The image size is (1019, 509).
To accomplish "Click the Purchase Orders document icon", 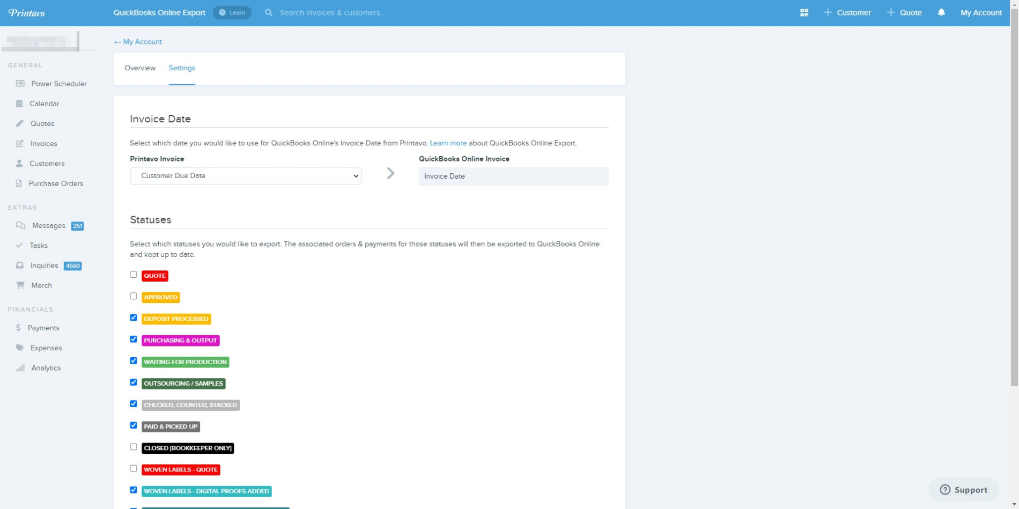I will pyautogui.click(x=19, y=183).
